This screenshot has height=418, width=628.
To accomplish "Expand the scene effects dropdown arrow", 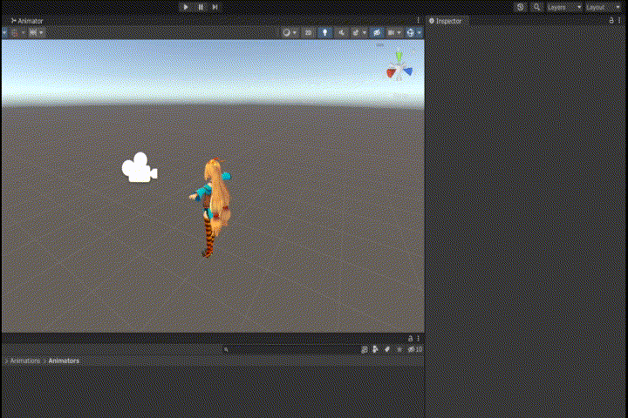I will [x=364, y=33].
